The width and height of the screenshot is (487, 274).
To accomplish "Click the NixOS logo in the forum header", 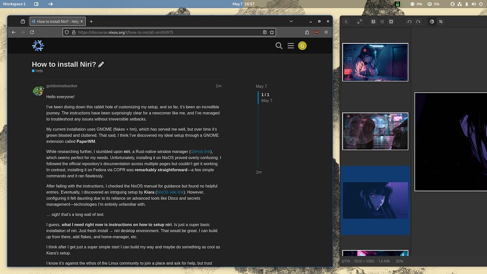I will point(38,46).
